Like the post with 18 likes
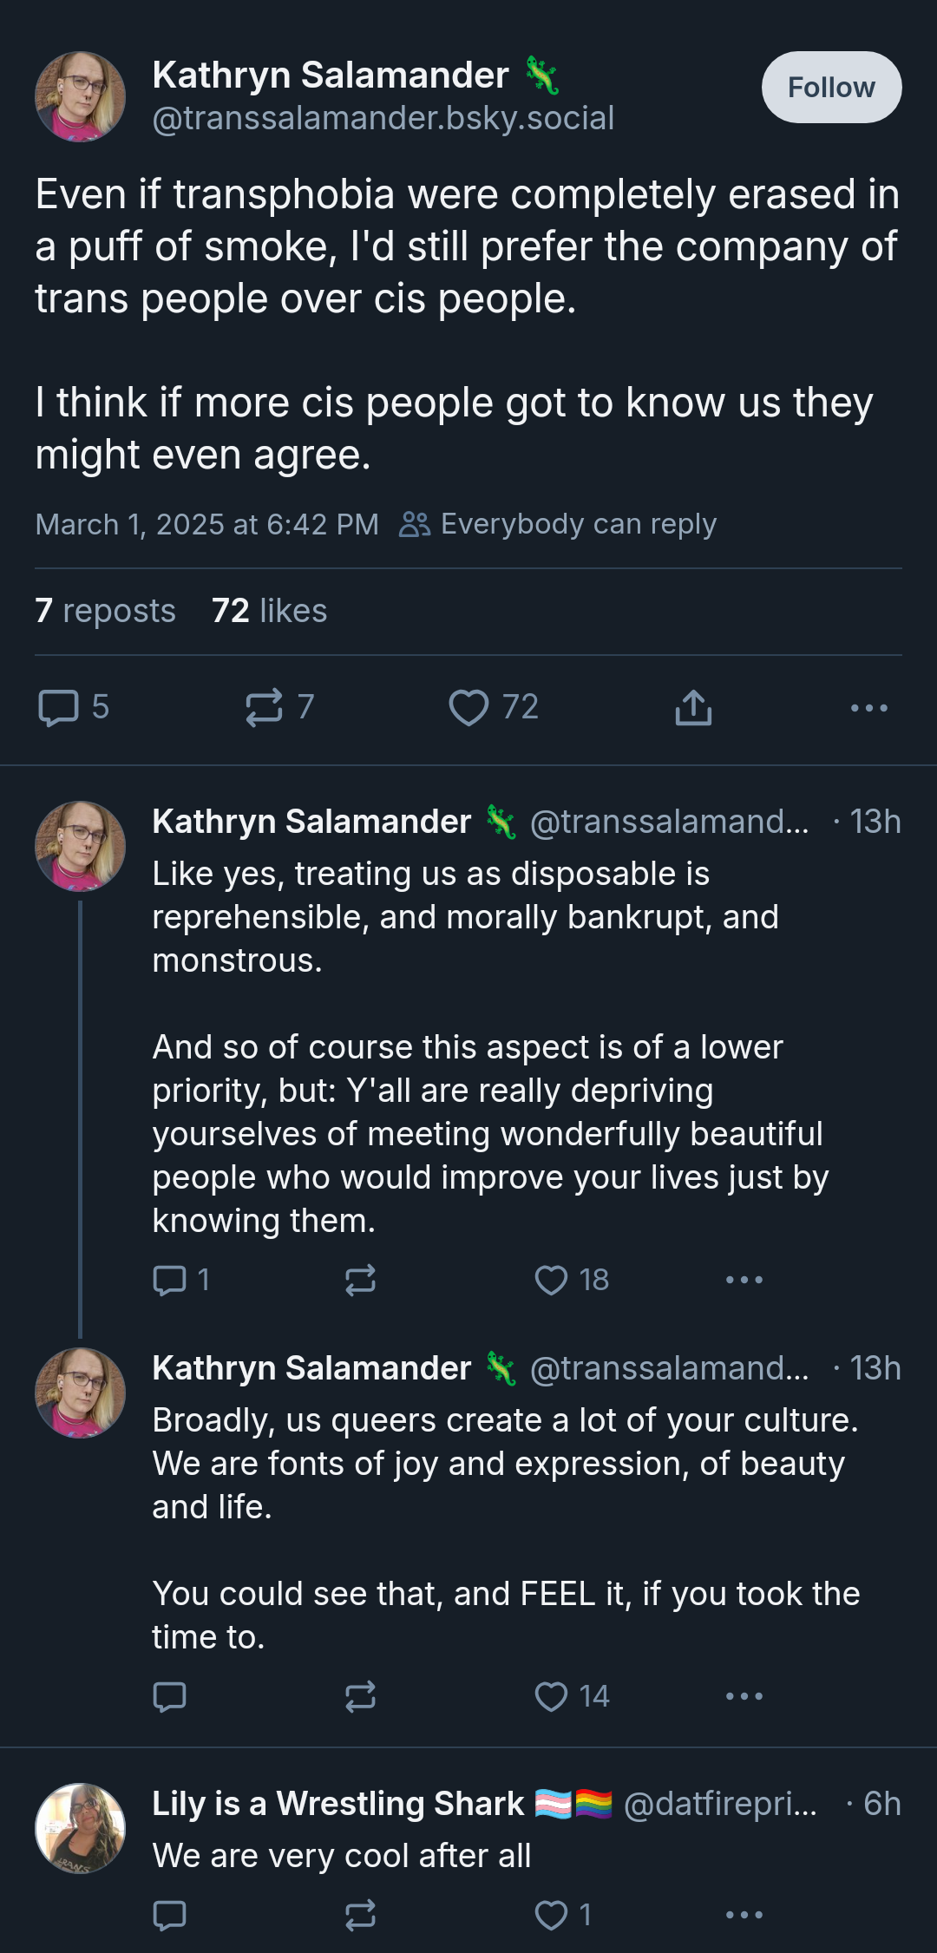The height and width of the screenshot is (1953, 937). click(572, 1280)
